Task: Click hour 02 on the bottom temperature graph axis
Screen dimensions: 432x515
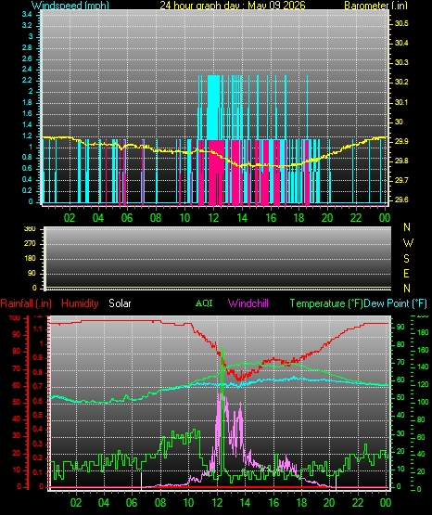Action: tap(76, 503)
